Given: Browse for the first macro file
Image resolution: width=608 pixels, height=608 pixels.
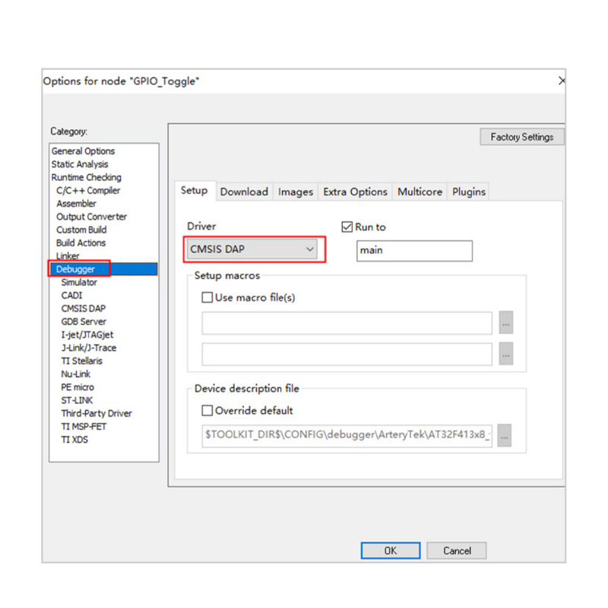Looking at the screenshot, I should point(506,323).
